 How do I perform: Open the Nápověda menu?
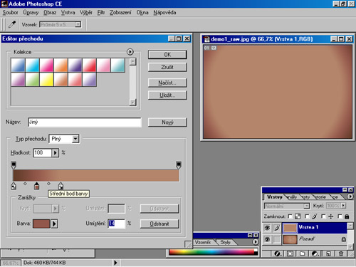[164, 13]
